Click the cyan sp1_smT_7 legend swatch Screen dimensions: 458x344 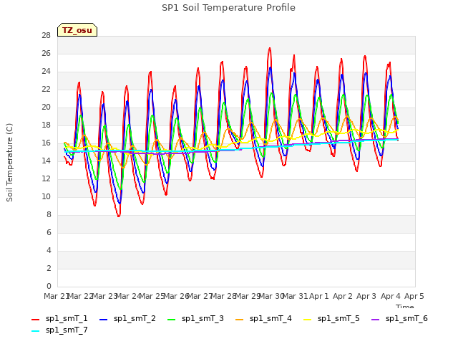[35, 331]
